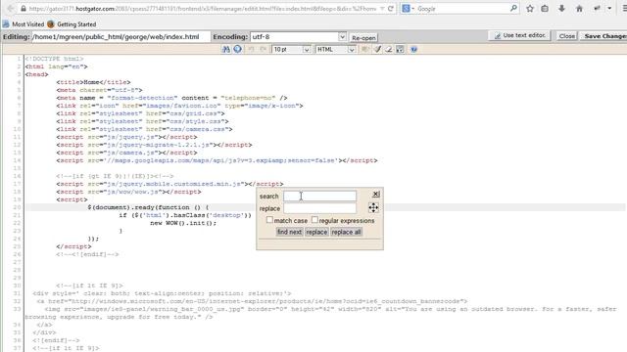
Task: Click the redo icon in editor toolbar
Action: [x=264, y=50]
